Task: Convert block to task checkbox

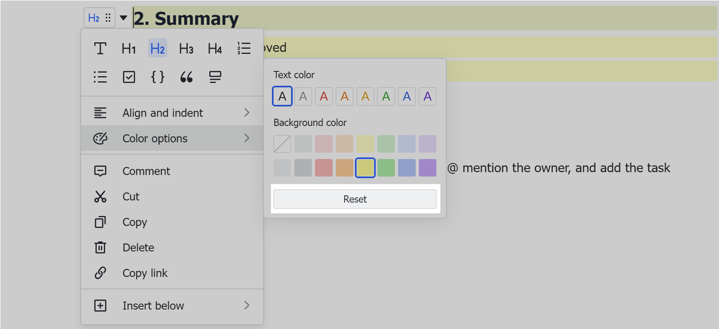Action: point(129,77)
